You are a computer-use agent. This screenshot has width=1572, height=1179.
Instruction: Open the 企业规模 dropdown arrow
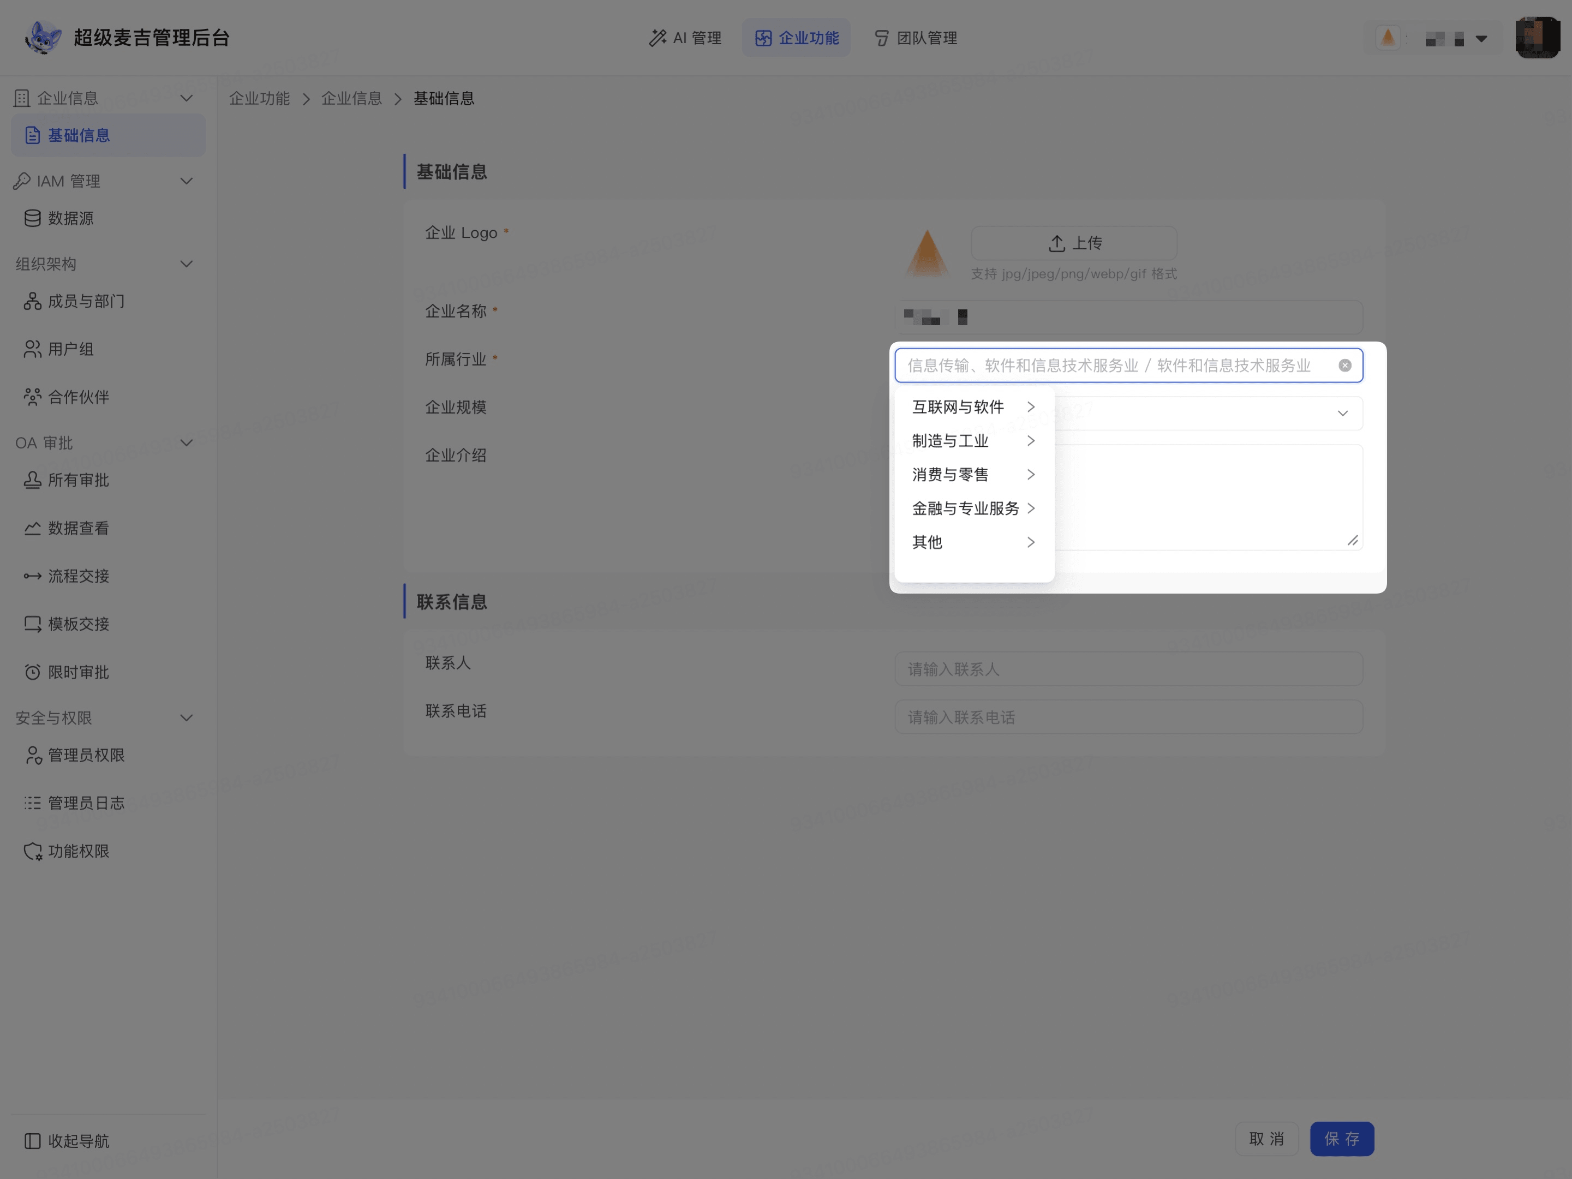[x=1342, y=413]
